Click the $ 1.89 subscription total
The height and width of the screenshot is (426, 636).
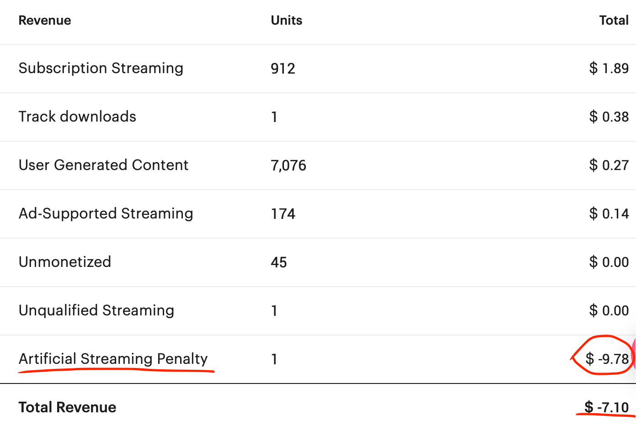pos(609,68)
